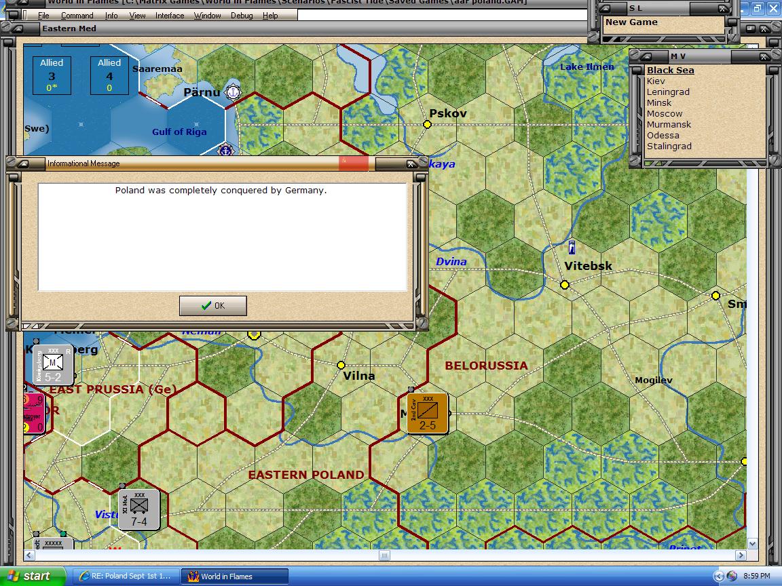Select Murmansk in the M V list
This screenshot has height=586, width=782.
tap(669, 125)
